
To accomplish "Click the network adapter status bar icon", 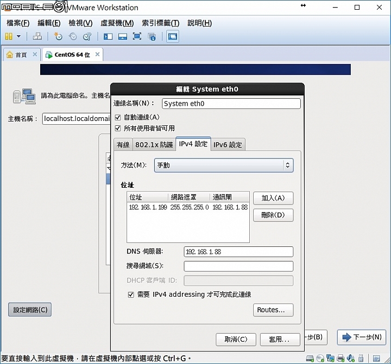I will click(330, 359).
